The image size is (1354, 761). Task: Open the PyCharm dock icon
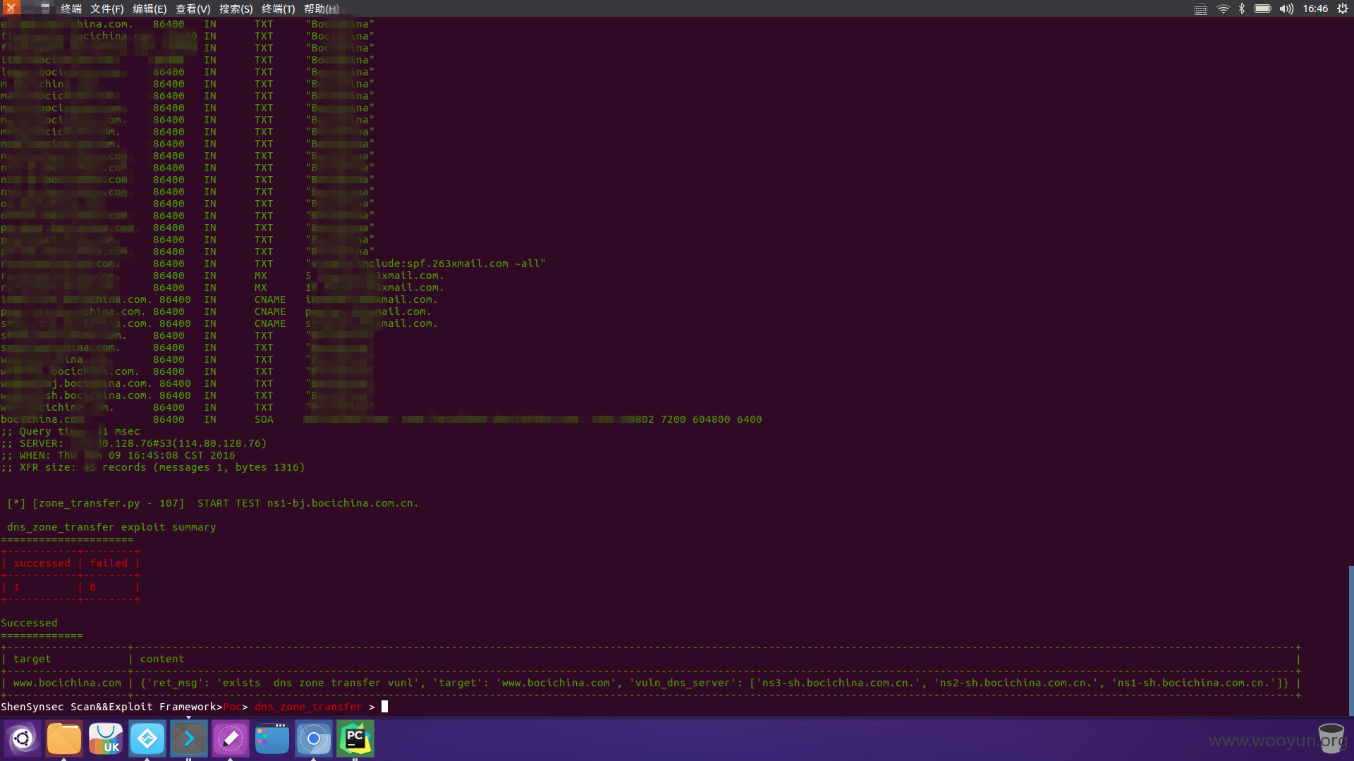[x=355, y=738]
